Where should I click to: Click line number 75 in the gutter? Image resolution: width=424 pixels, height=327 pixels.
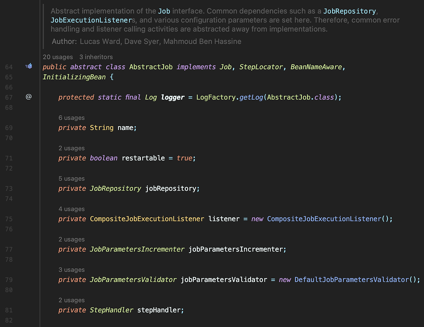9,219
